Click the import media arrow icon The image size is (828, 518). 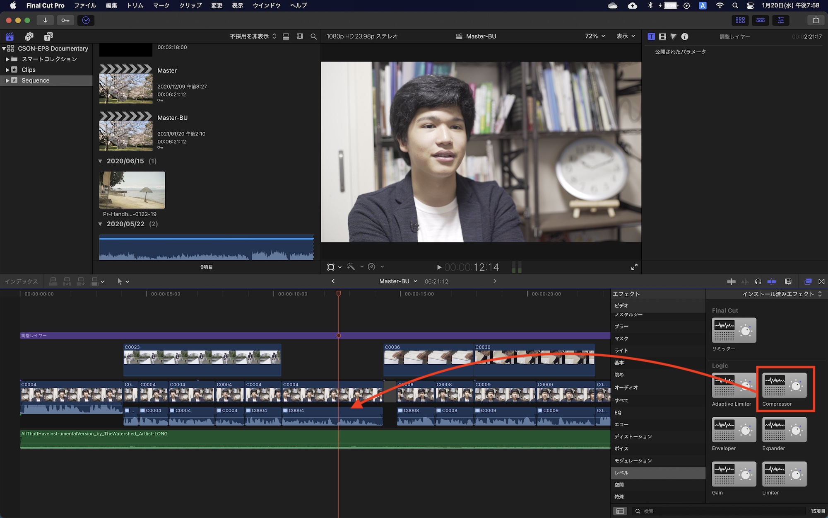point(45,20)
